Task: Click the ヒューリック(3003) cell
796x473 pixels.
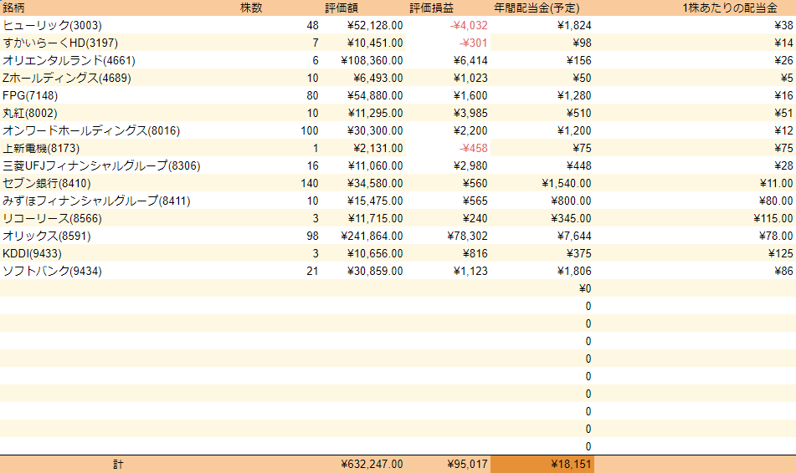Action: tap(52, 25)
